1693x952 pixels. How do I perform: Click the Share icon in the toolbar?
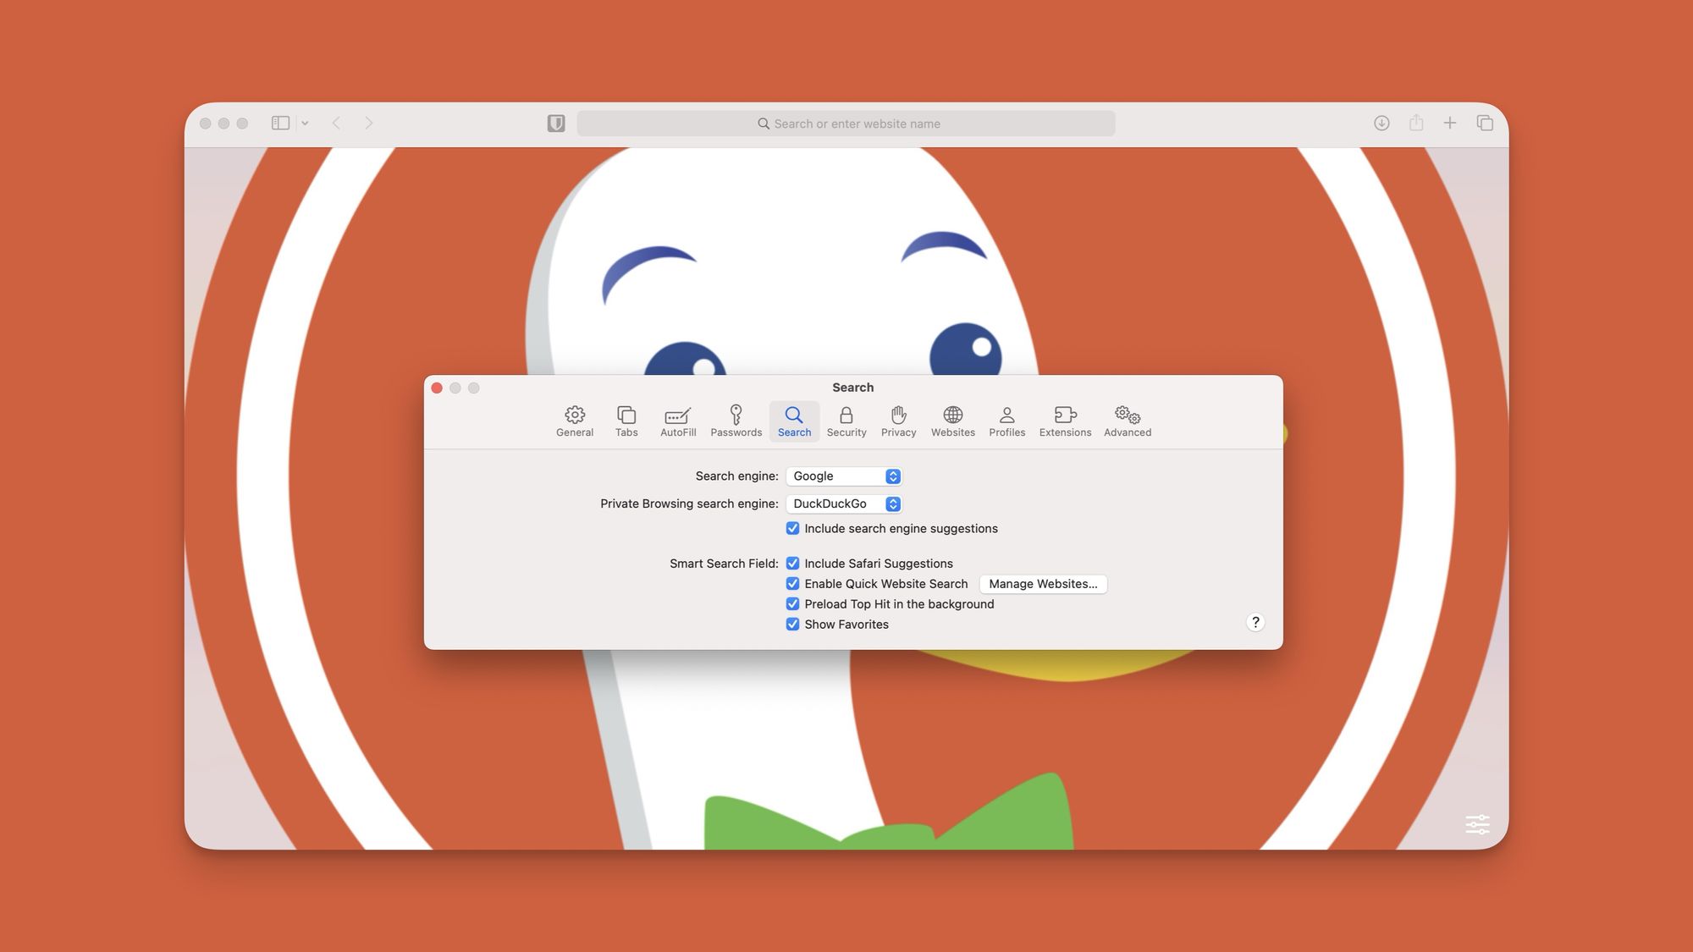coord(1415,123)
